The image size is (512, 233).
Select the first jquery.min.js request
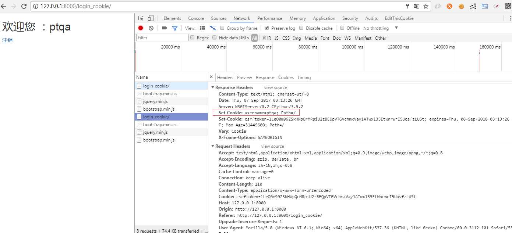(x=172, y=101)
